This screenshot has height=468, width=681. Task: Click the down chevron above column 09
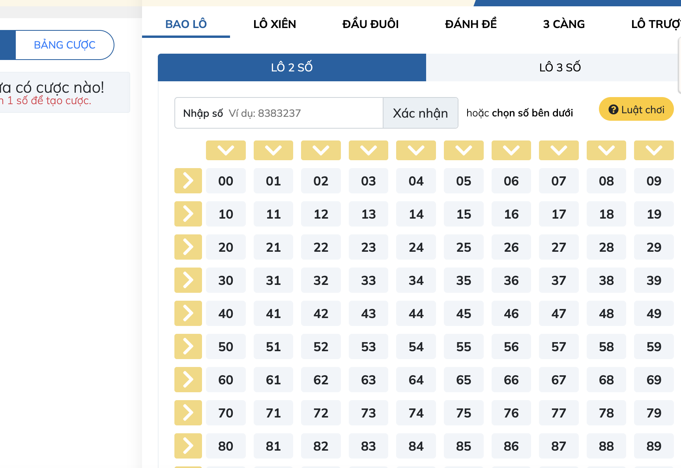pyautogui.click(x=654, y=150)
